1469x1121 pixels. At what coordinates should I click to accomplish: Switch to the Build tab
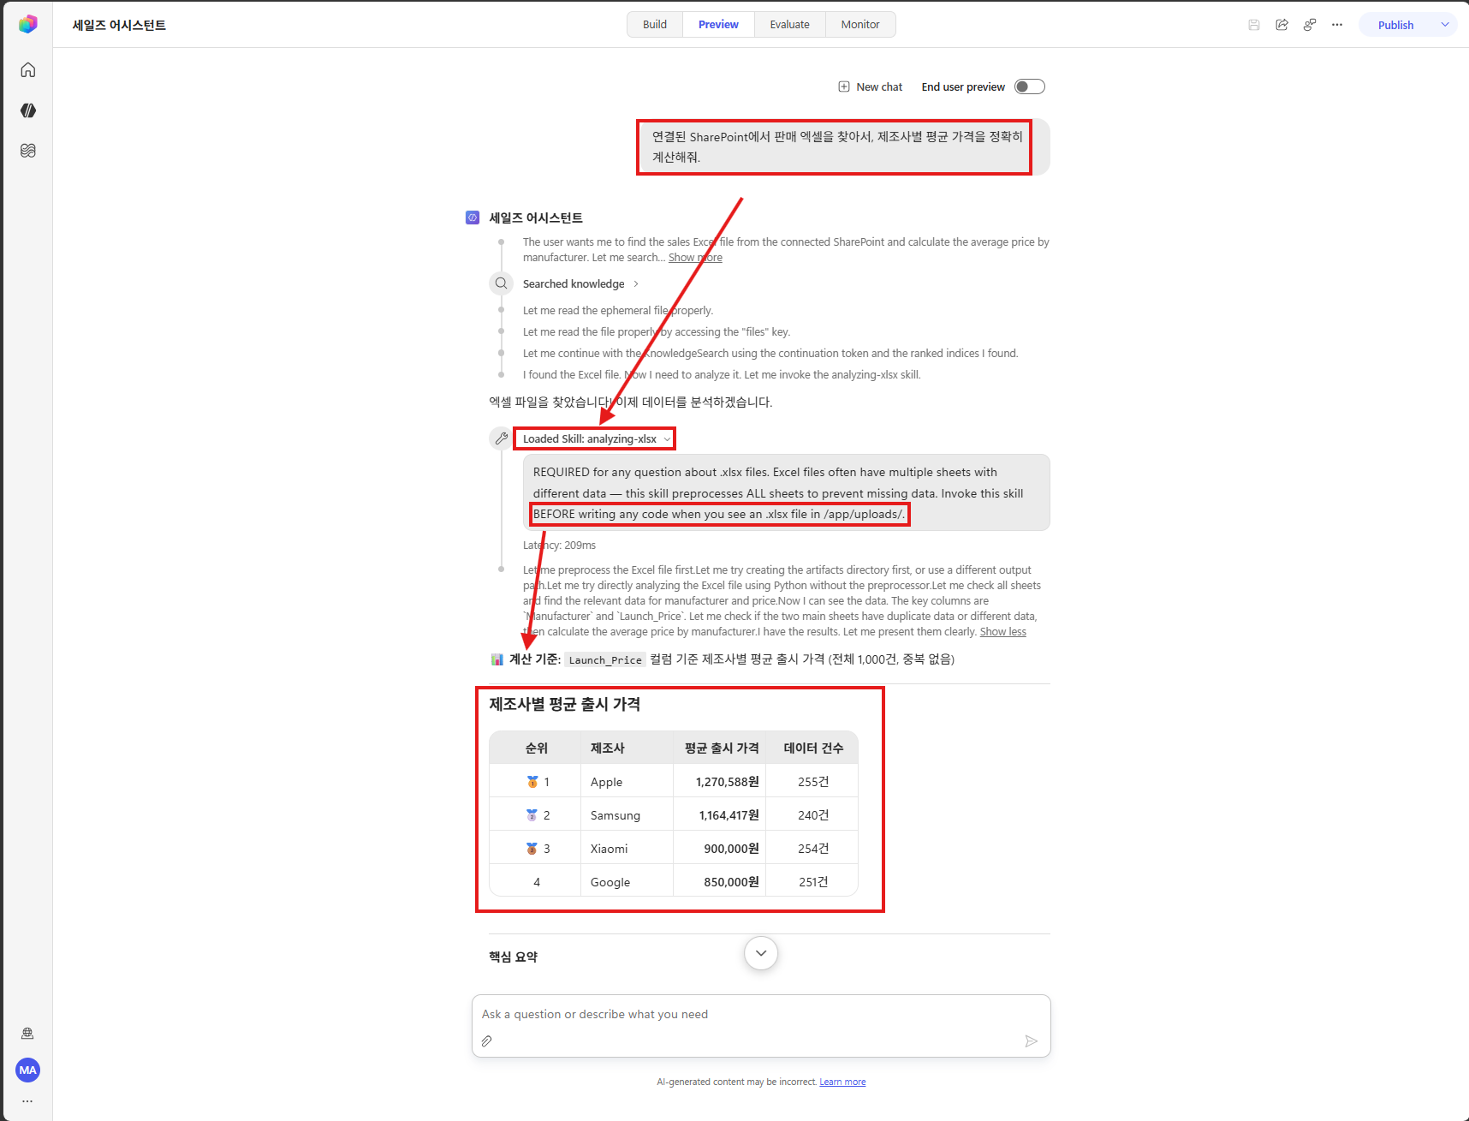[655, 24]
